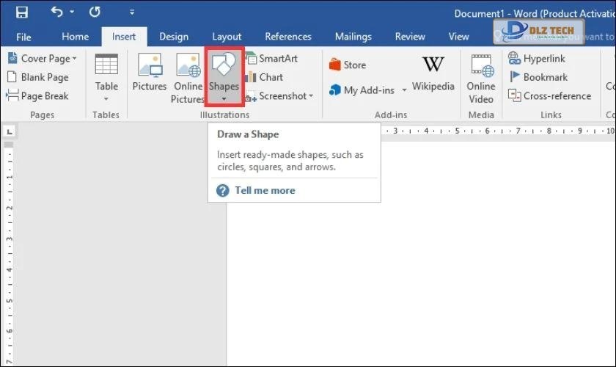
Task: Open the Store add-ins
Action: [348, 65]
